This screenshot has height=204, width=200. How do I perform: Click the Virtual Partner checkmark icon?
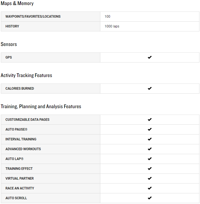tap(150, 178)
